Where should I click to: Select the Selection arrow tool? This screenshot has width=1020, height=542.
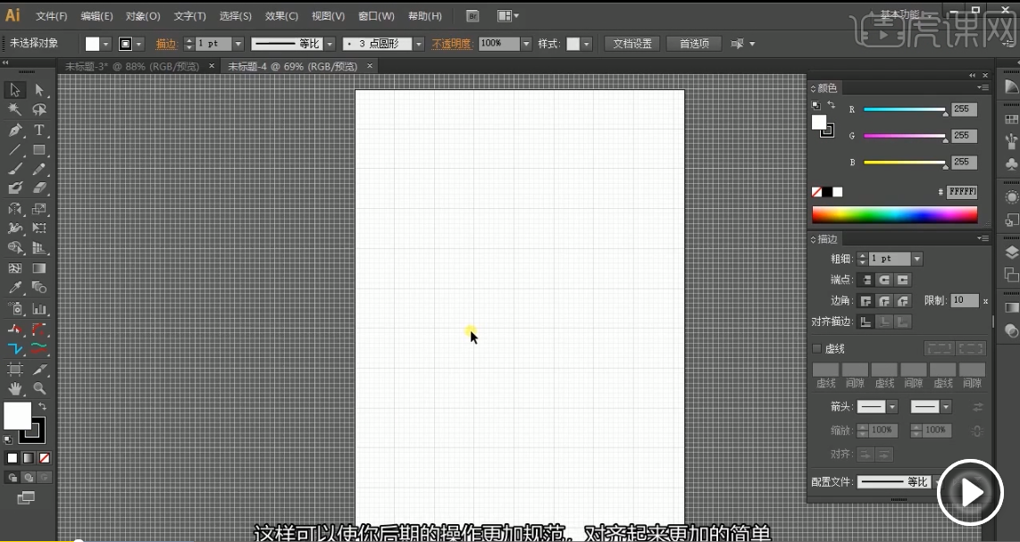[15, 90]
